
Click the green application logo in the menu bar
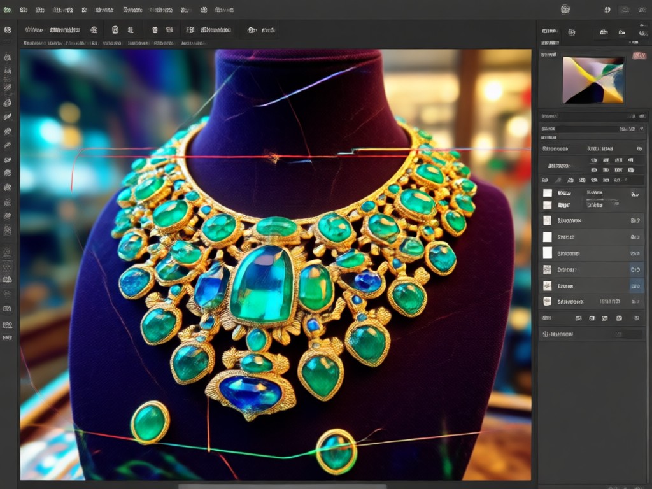pos(8,10)
